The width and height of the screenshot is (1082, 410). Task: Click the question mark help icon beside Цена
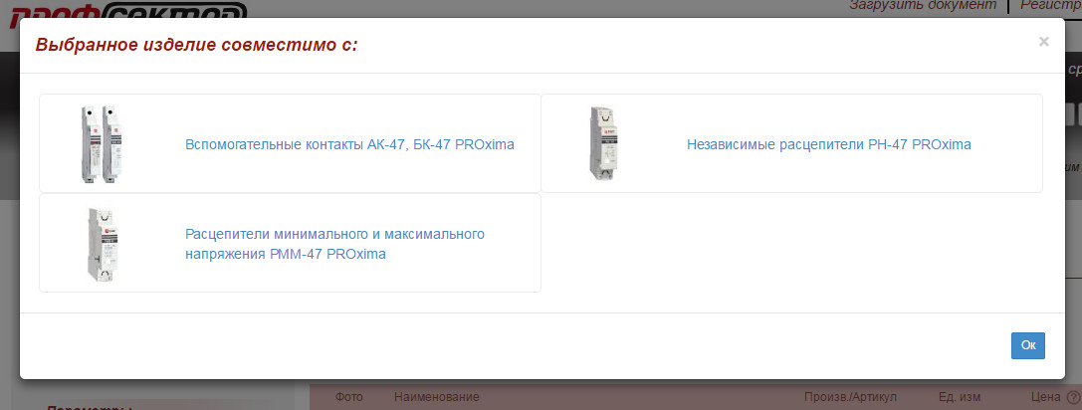[x=1073, y=397]
